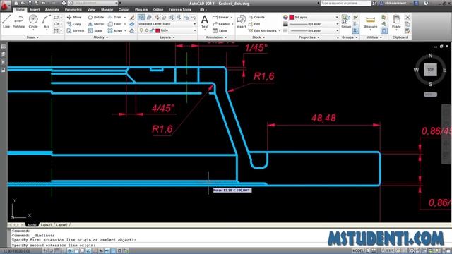Activate the Scale command
The image size is (452, 254).
click(95, 30)
